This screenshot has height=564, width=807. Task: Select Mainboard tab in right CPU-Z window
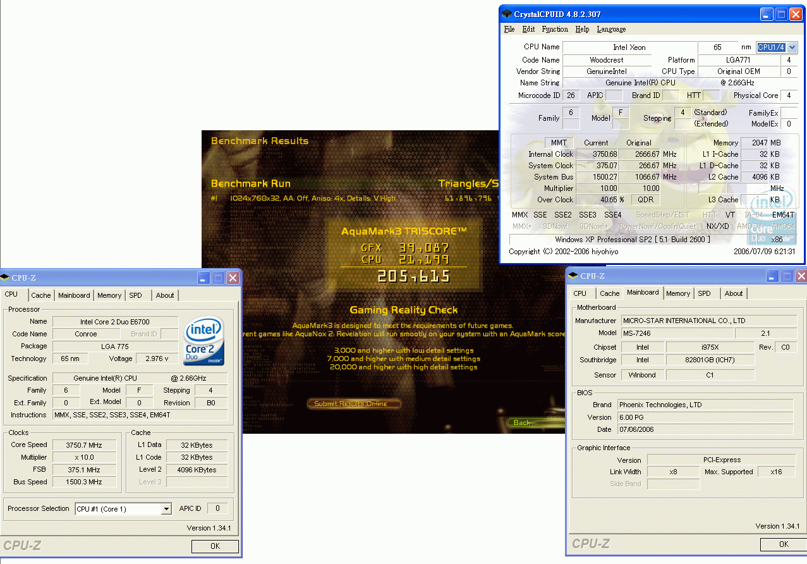[643, 292]
